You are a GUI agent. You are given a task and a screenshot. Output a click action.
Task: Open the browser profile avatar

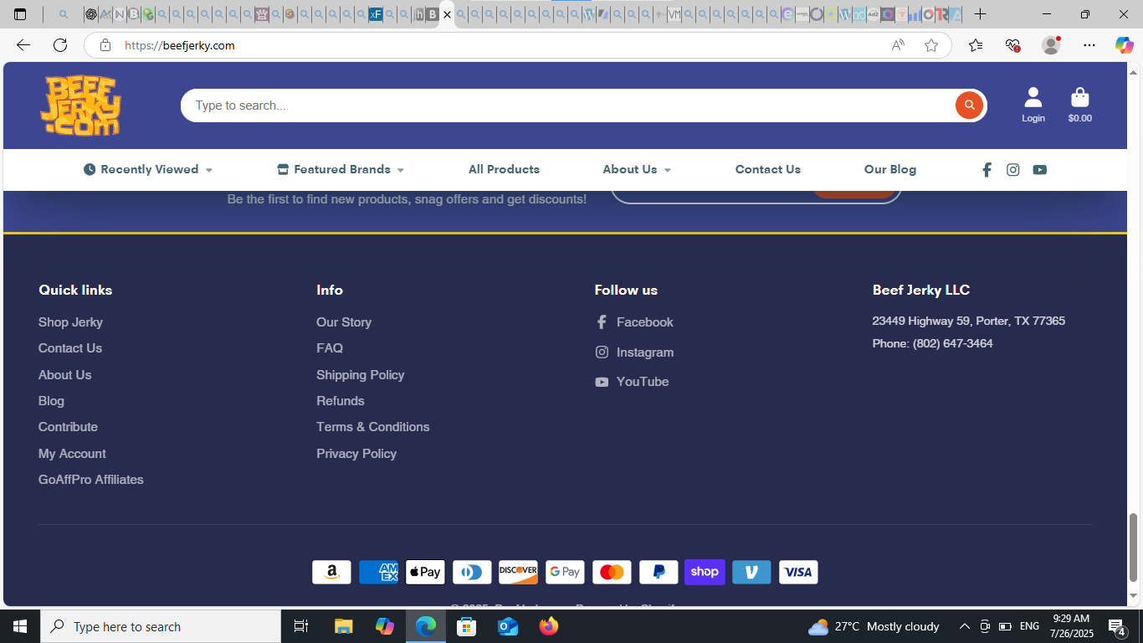coord(1051,45)
